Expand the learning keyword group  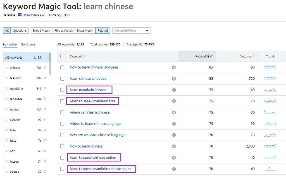pyautogui.click(x=7, y=78)
